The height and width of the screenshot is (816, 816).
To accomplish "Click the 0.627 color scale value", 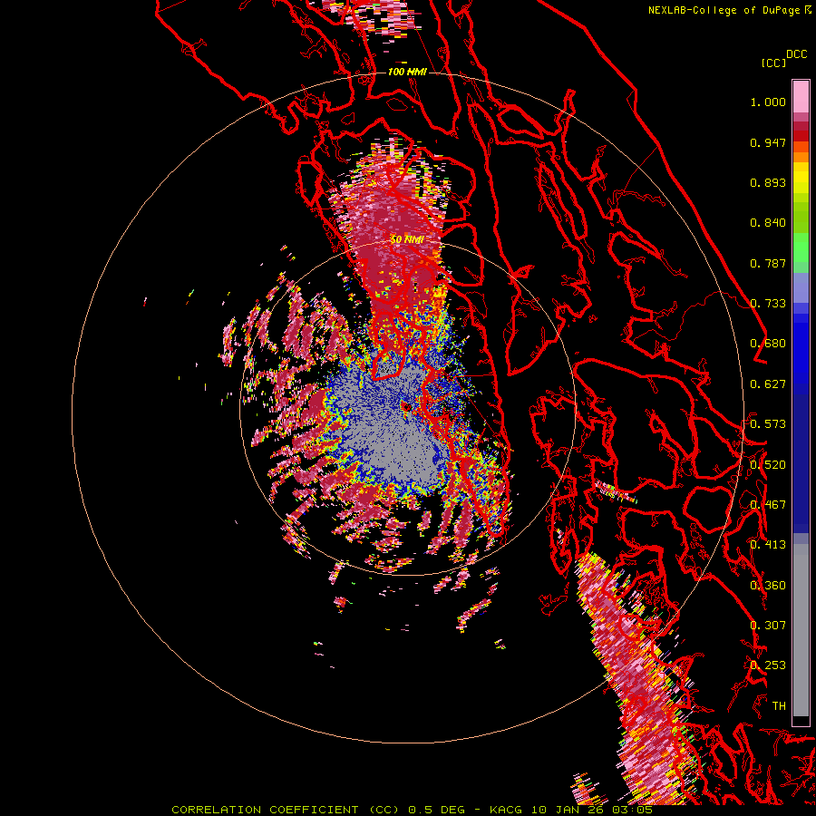I will [768, 384].
